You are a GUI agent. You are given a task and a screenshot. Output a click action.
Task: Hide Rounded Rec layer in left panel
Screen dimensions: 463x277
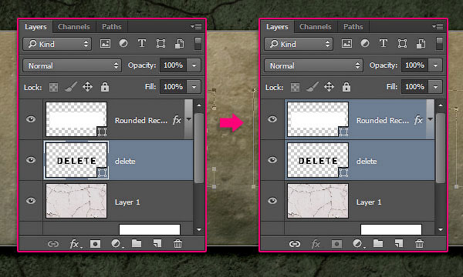tap(31, 119)
